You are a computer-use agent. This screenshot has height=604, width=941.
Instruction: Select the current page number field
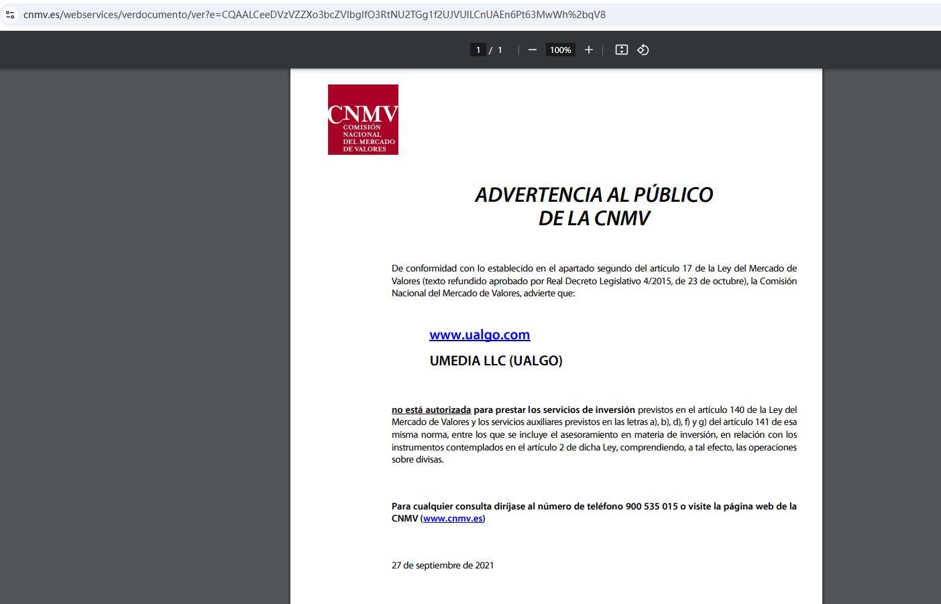(x=478, y=50)
